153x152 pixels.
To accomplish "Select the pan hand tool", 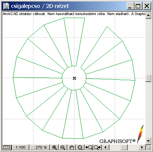I will pos(72,147).
